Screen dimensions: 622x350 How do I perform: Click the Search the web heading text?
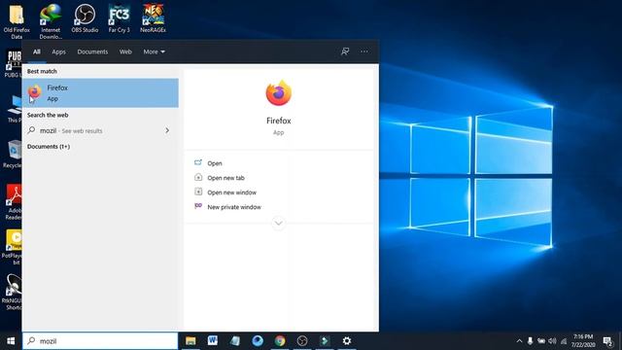[48, 115]
